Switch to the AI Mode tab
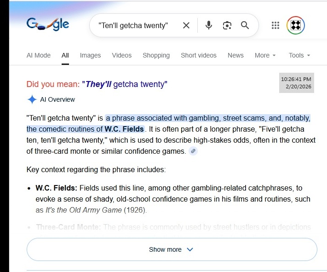Viewport: 327px width, 272px height. 39,55
